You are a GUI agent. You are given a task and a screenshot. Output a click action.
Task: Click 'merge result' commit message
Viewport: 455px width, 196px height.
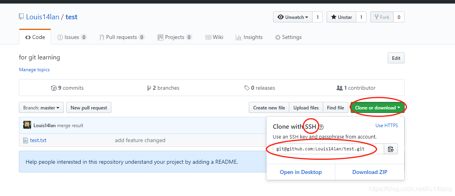tap(70, 126)
